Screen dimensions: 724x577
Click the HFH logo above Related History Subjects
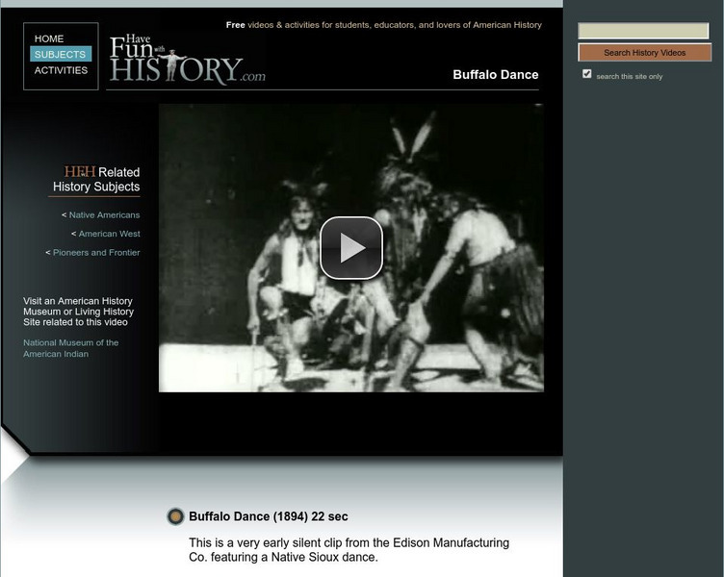point(79,171)
